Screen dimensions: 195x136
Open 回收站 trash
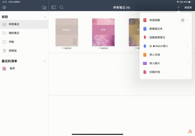coord(24,51)
